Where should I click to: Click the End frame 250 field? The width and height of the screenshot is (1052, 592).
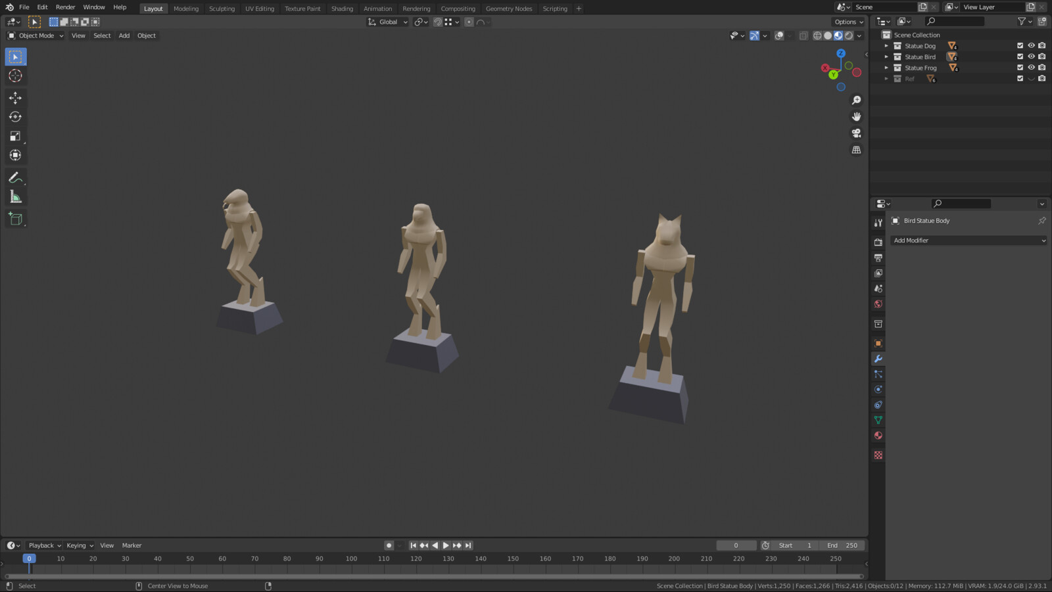coord(842,545)
